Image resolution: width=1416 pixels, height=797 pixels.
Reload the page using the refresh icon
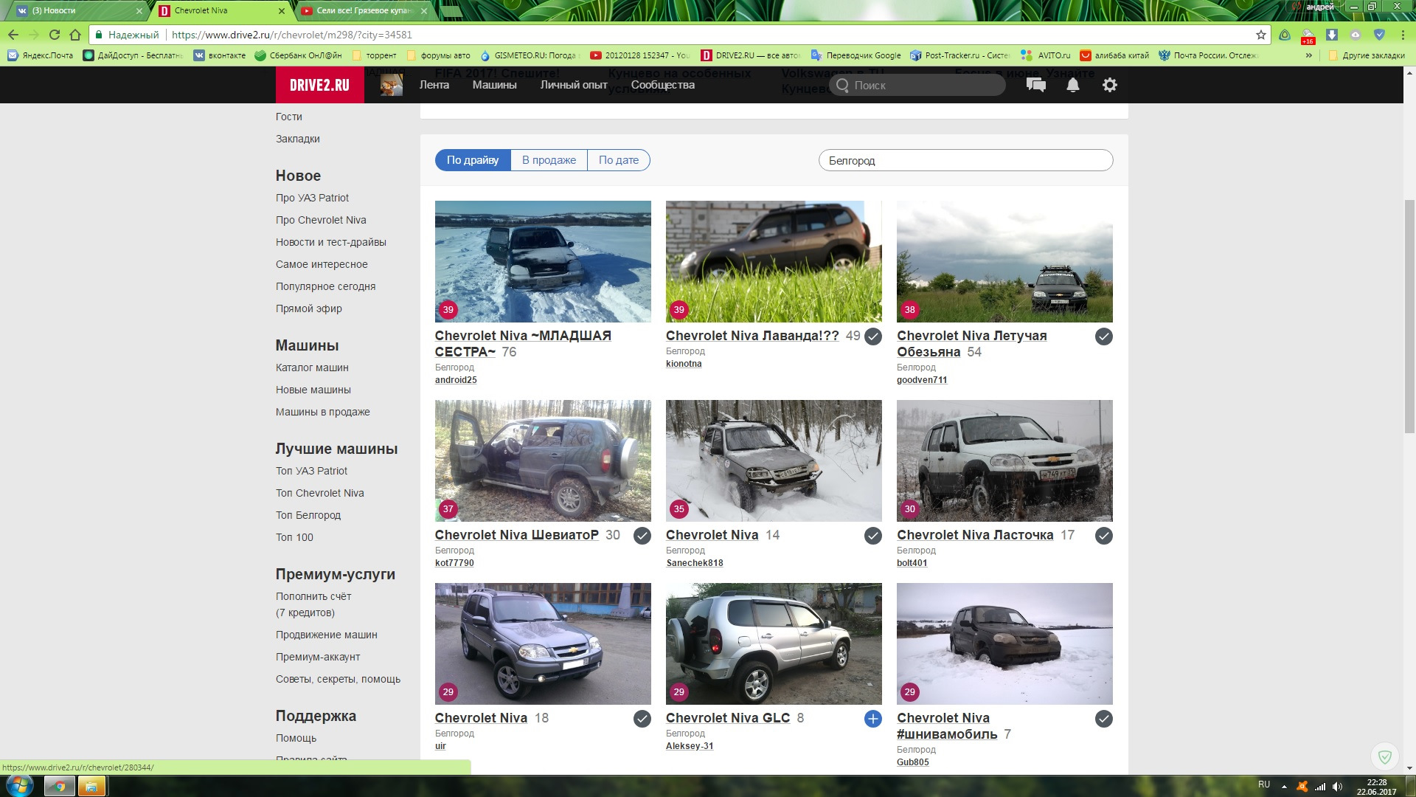click(x=54, y=35)
